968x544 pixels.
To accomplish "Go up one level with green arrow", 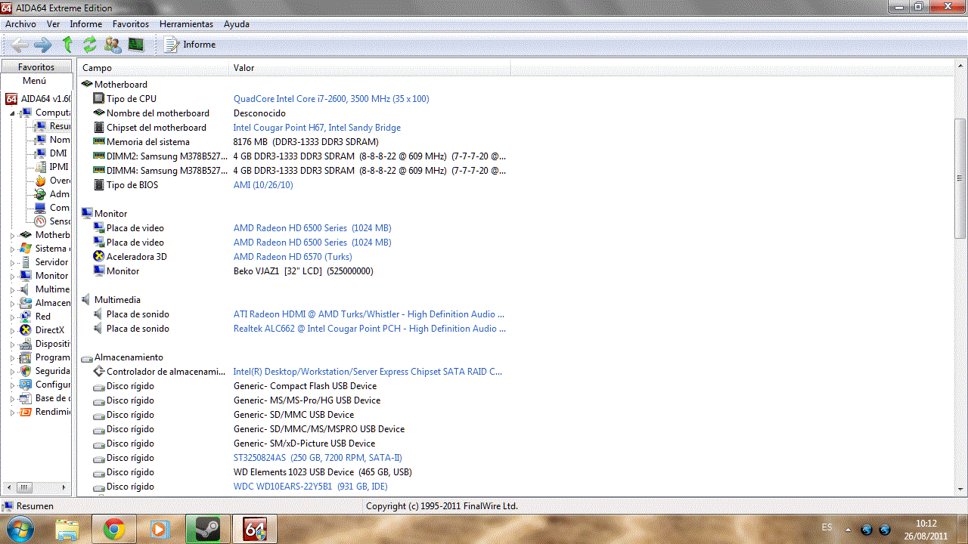I will coord(67,45).
